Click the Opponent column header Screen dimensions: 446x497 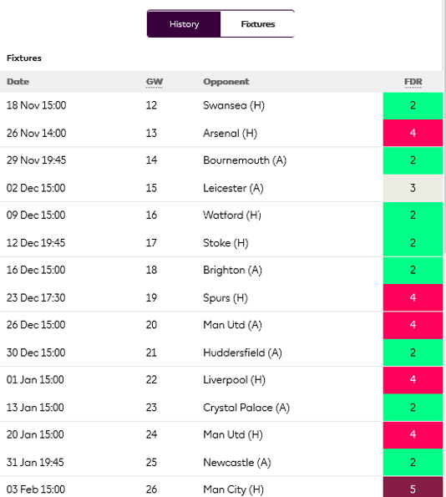point(226,82)
